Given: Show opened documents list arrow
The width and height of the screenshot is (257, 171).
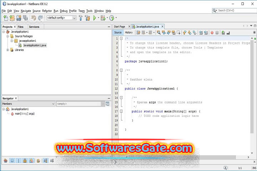Looking at the screenshot, I should point(251,26).
